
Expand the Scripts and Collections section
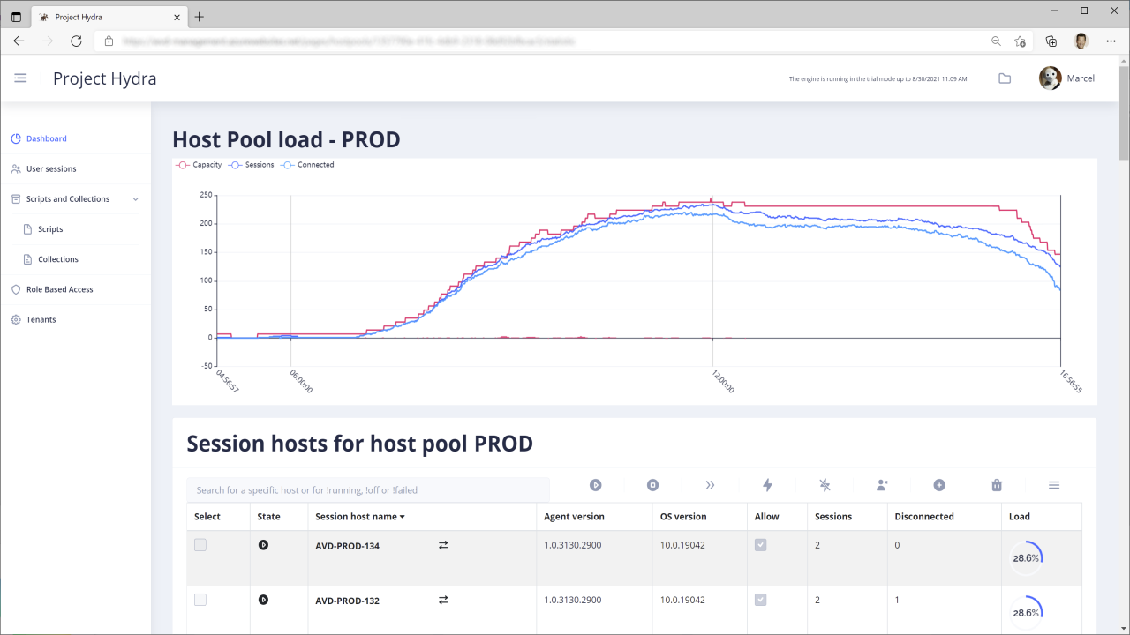pyautogui.click(x=135, y=199)
